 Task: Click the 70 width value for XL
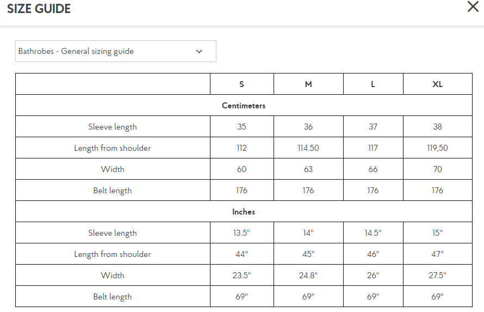tap(437, 169)
